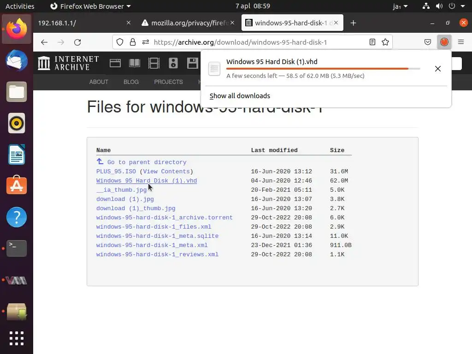Open the BLOG nav link
472x354 pixels.
(x=131, y=82)
